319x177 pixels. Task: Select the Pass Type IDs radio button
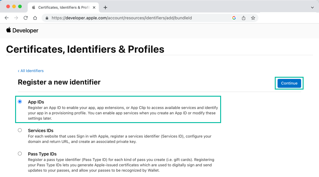coord(20,154)
